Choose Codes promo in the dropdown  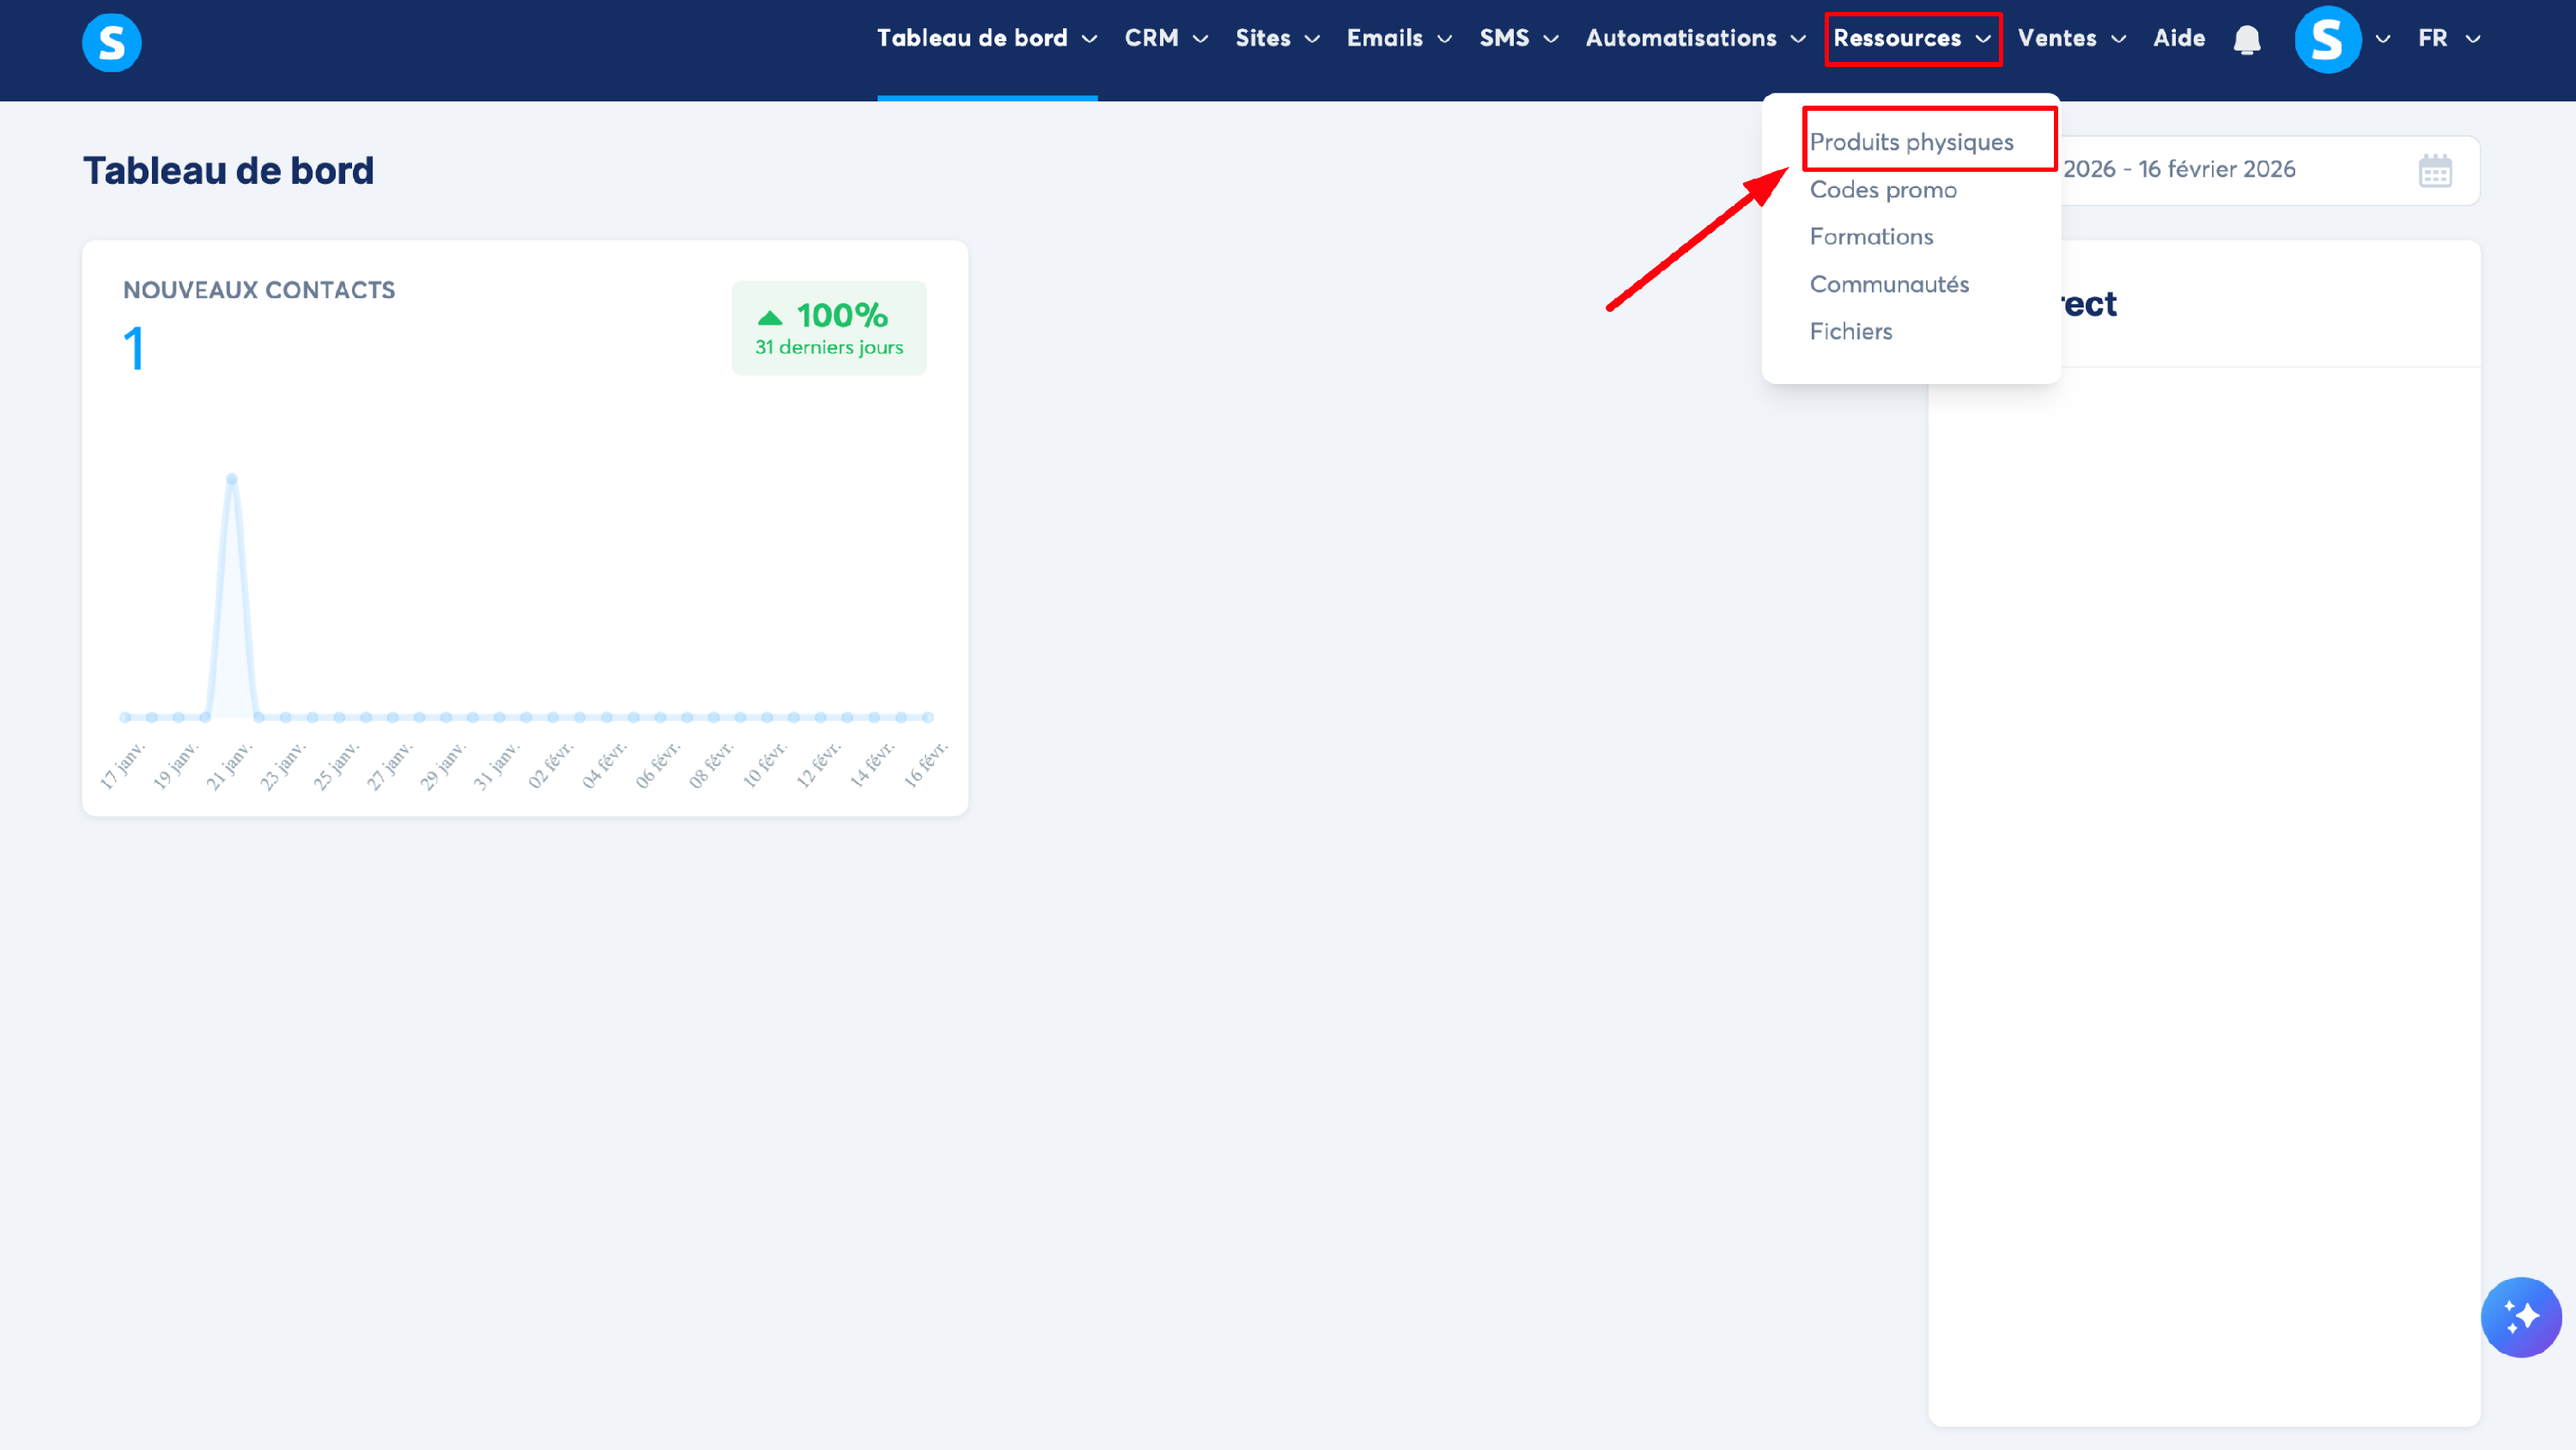[x=1882, y=190]
